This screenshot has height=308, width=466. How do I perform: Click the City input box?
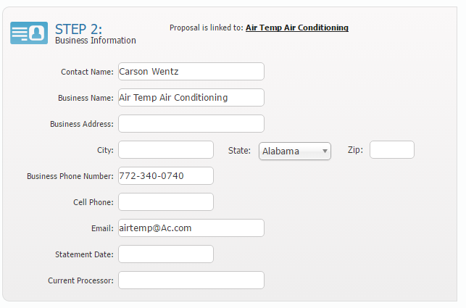165,150
